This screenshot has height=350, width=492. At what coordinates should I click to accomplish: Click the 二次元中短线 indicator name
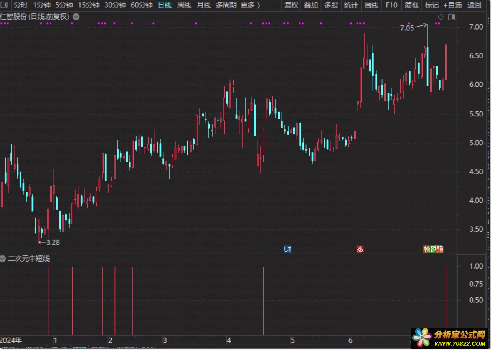[29, 259]
